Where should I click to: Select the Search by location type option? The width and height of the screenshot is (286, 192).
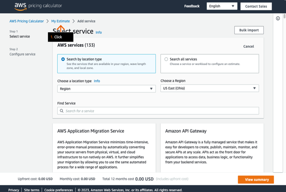(x=63, y=59)
